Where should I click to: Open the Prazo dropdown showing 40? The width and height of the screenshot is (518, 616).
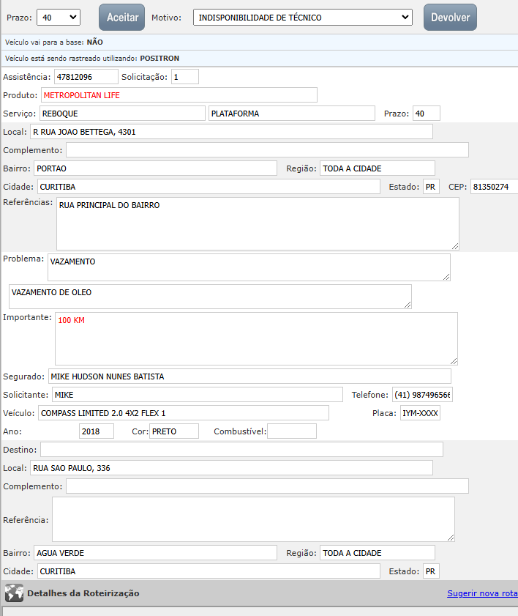59,18
